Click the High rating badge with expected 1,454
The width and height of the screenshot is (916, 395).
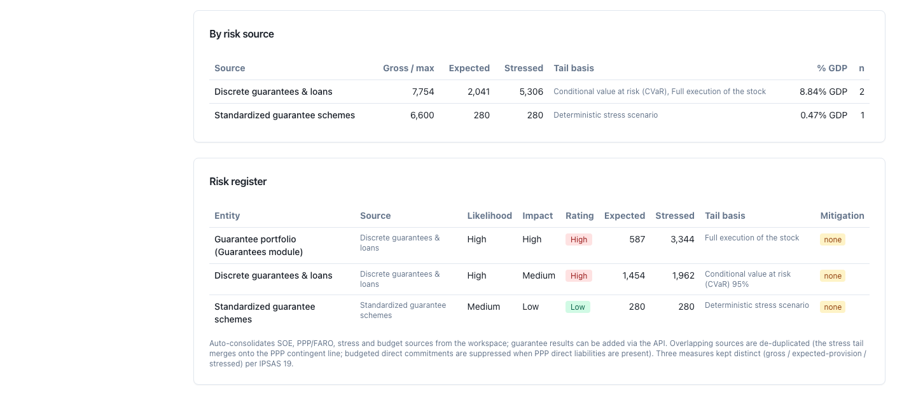(x=579, y=276)
